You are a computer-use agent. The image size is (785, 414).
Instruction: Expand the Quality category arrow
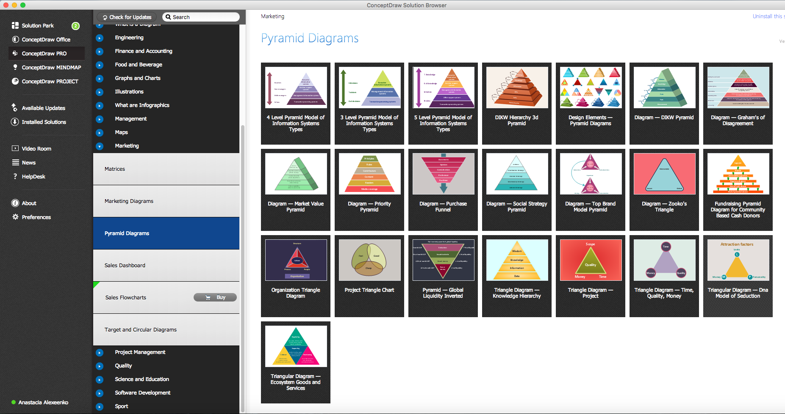(100, 366)
